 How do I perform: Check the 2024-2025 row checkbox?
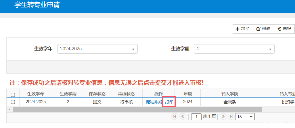point(13,102)
